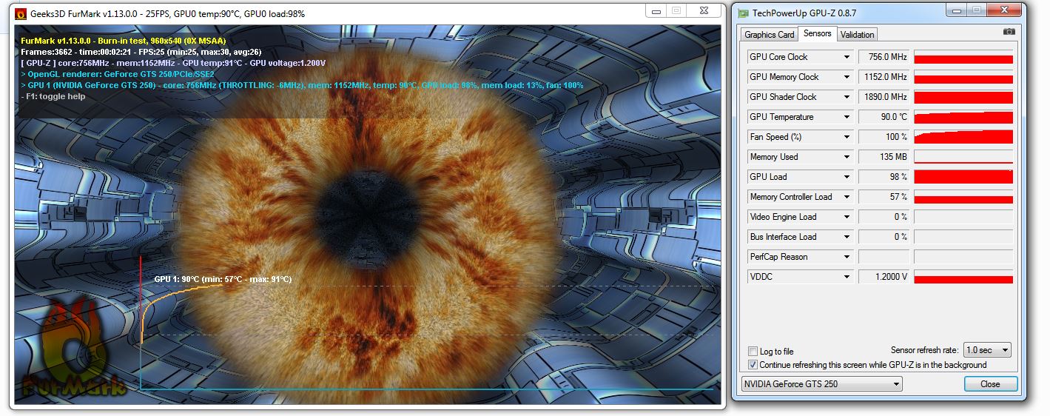The width and height of the screenshot is (1050, 416).
Task: Click the 1890.0 MHz shader clock value
Action: [x=884, y=97]
